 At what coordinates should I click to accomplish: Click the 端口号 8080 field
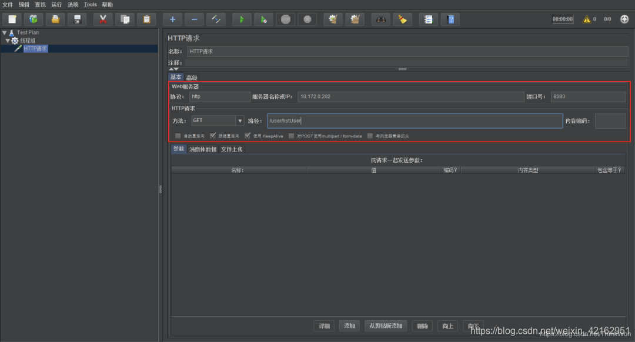pyautogui.click(x=588, y=97)
